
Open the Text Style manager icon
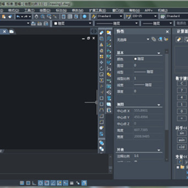click(x=94, y=17)
